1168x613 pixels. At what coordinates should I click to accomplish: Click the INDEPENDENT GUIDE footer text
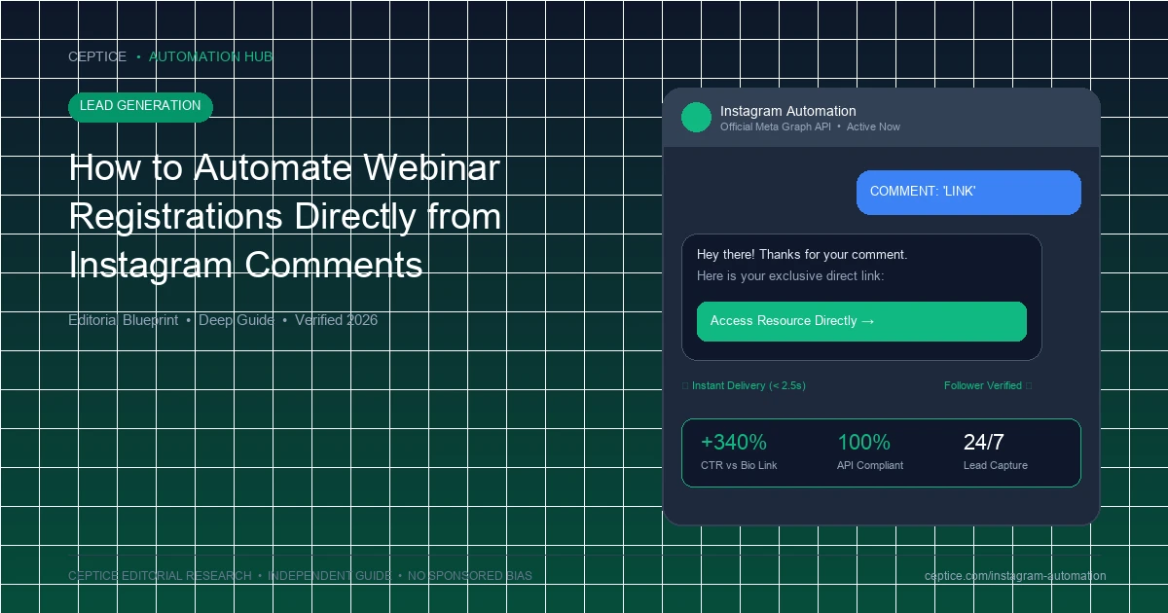point(330,576)
